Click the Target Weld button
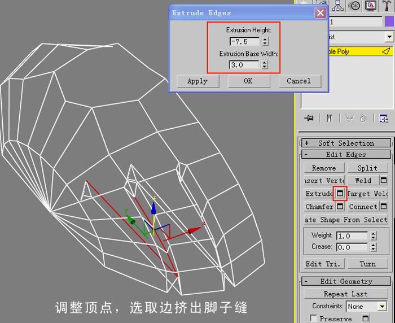This screenshot has height=323, width=395. (368, 194)
